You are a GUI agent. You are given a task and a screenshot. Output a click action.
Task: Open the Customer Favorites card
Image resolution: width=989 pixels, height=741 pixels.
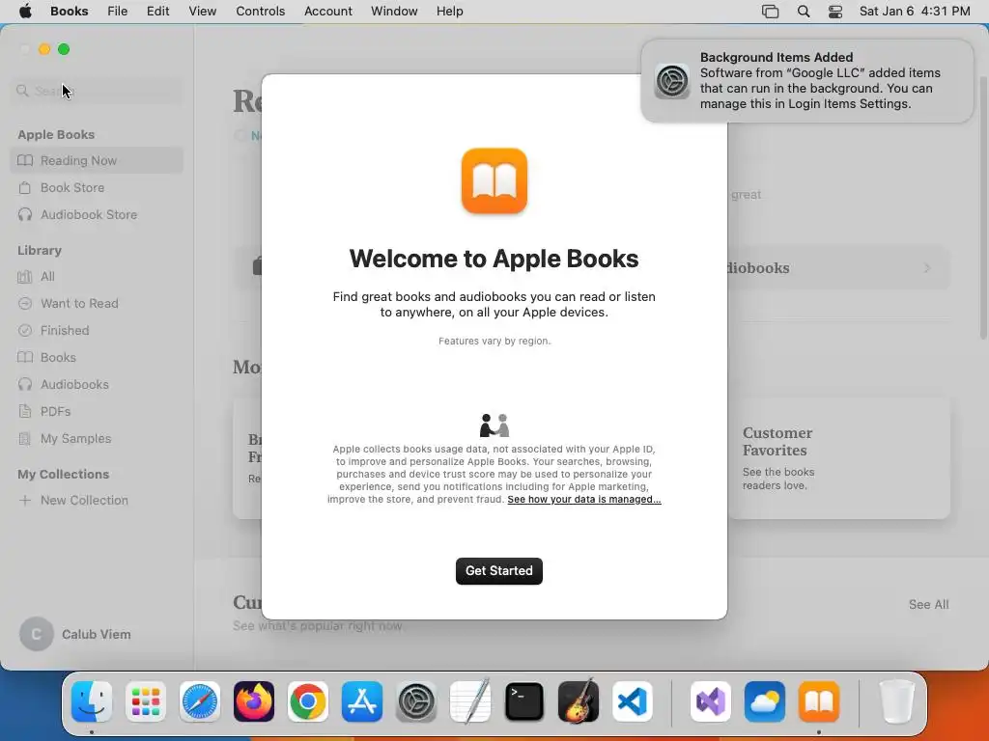pos(839,458)
